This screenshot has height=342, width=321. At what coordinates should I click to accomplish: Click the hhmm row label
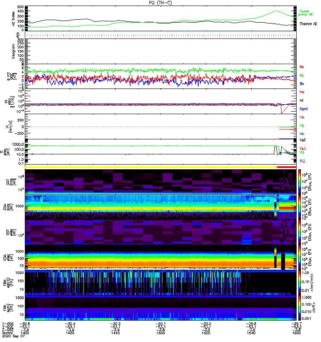(x=7, y=333)
